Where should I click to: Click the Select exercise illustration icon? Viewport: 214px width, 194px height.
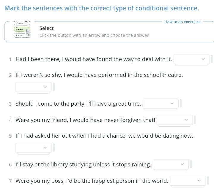22,29
